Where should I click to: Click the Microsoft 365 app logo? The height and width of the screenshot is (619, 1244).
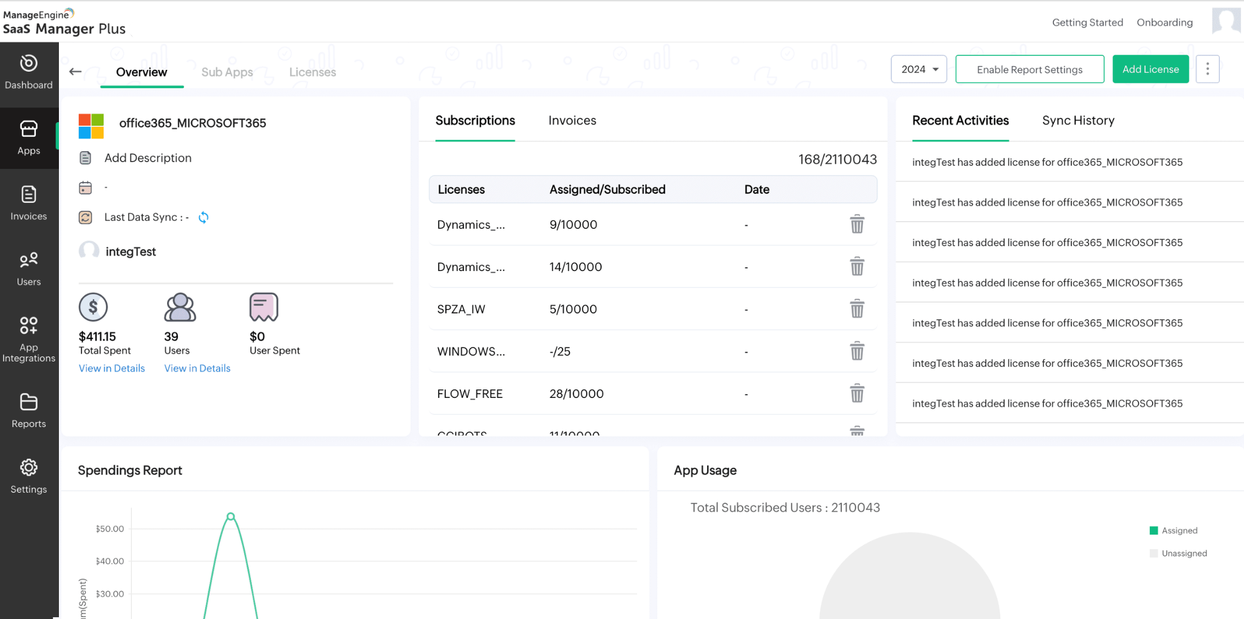(x=91, y=126)
